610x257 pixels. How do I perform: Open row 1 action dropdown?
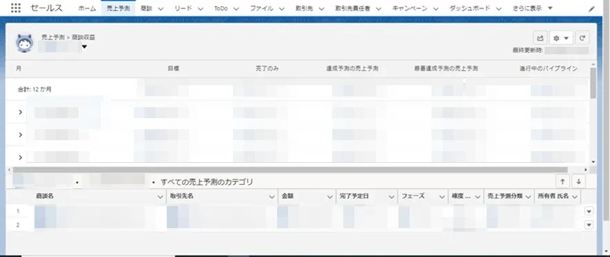pos(589,211)
